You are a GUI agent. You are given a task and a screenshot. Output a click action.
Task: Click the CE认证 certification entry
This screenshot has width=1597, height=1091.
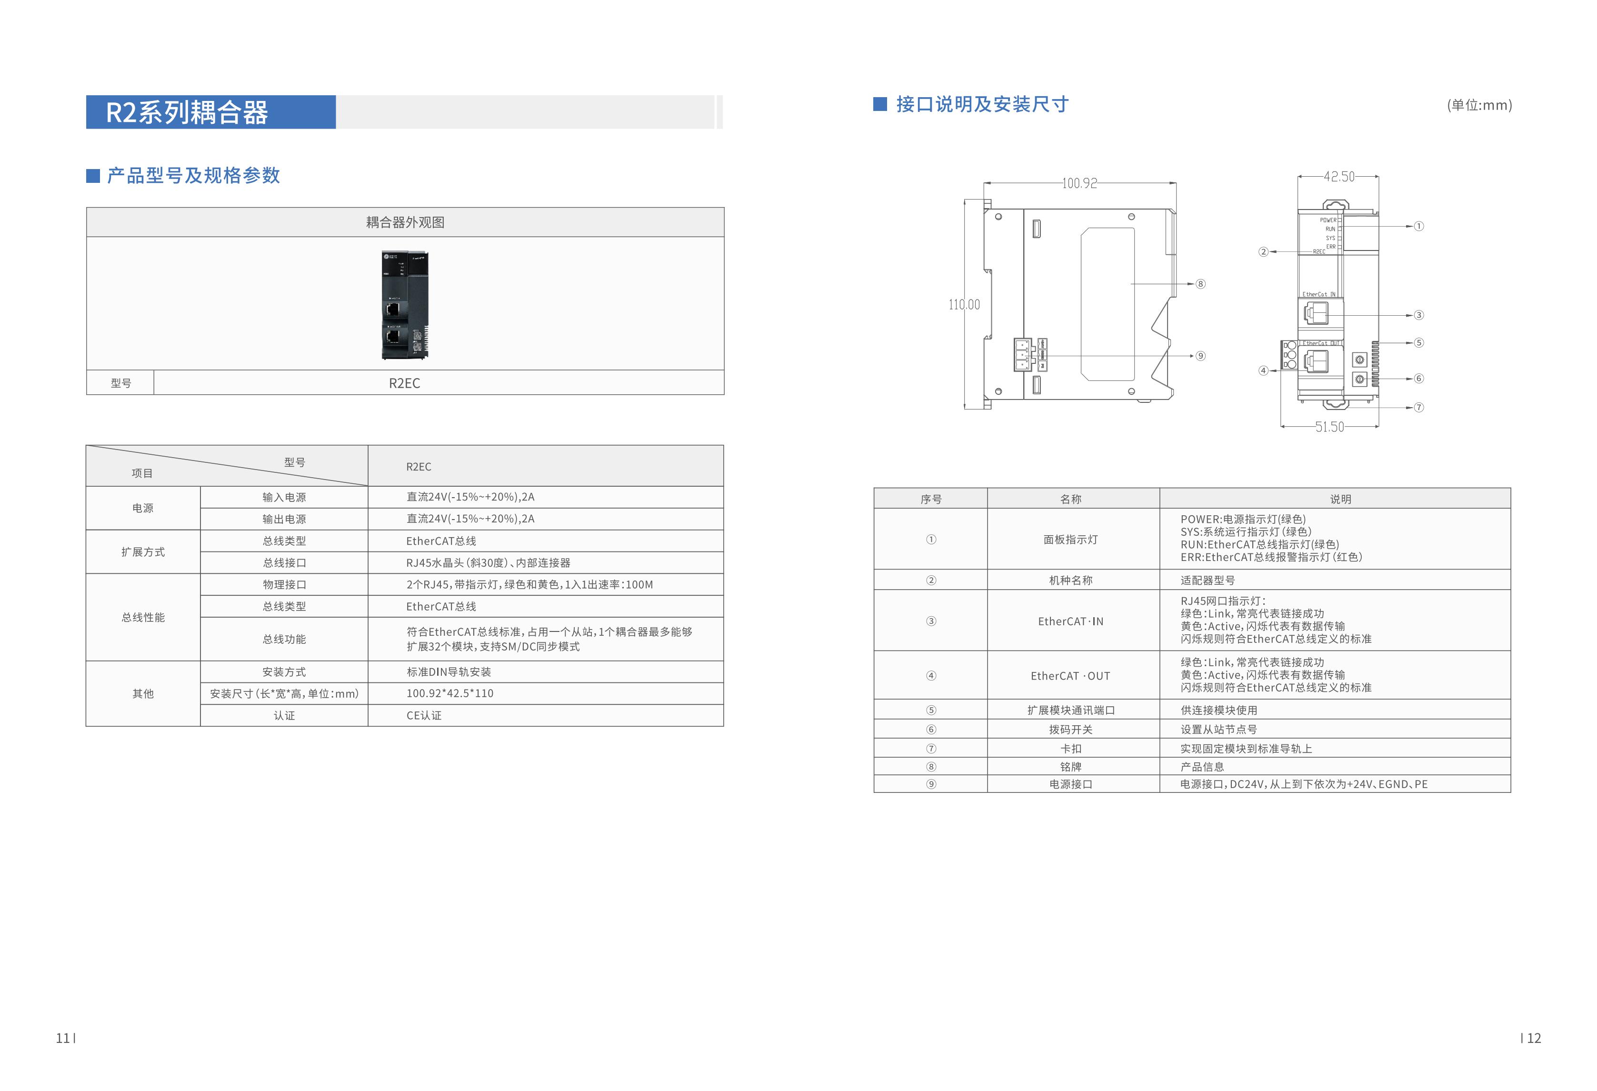(x=423, y=715)
